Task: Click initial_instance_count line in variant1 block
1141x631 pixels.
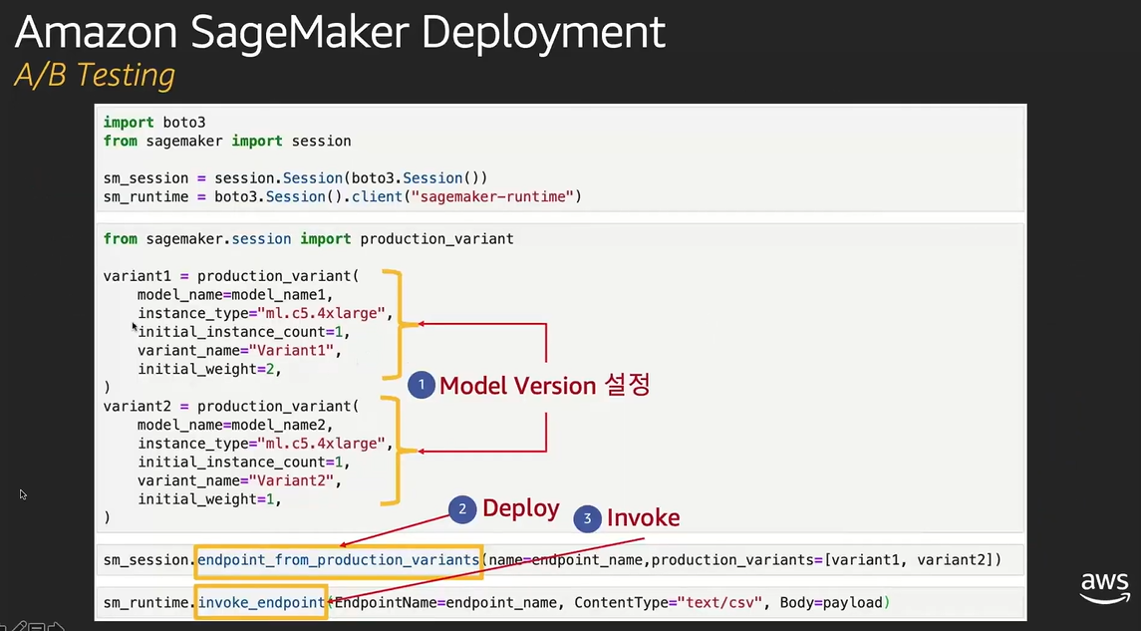Action: click(244, 332)
